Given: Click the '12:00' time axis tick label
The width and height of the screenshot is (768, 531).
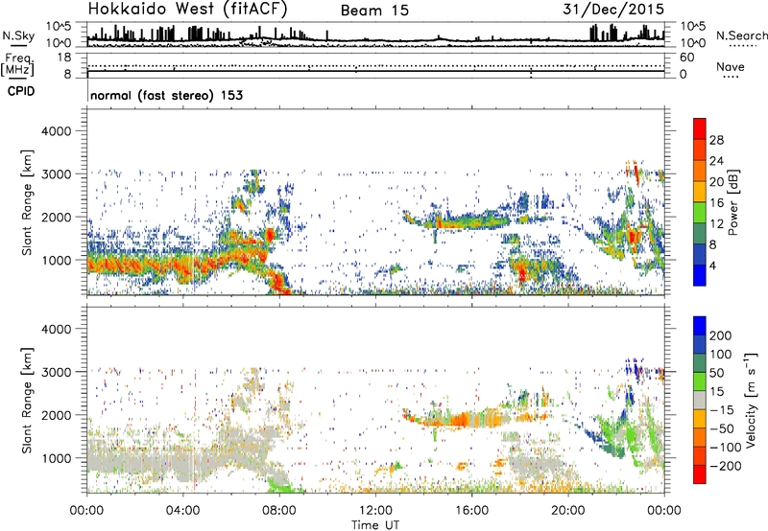Looking at the screenshot, I should click(x=375, y=511).
